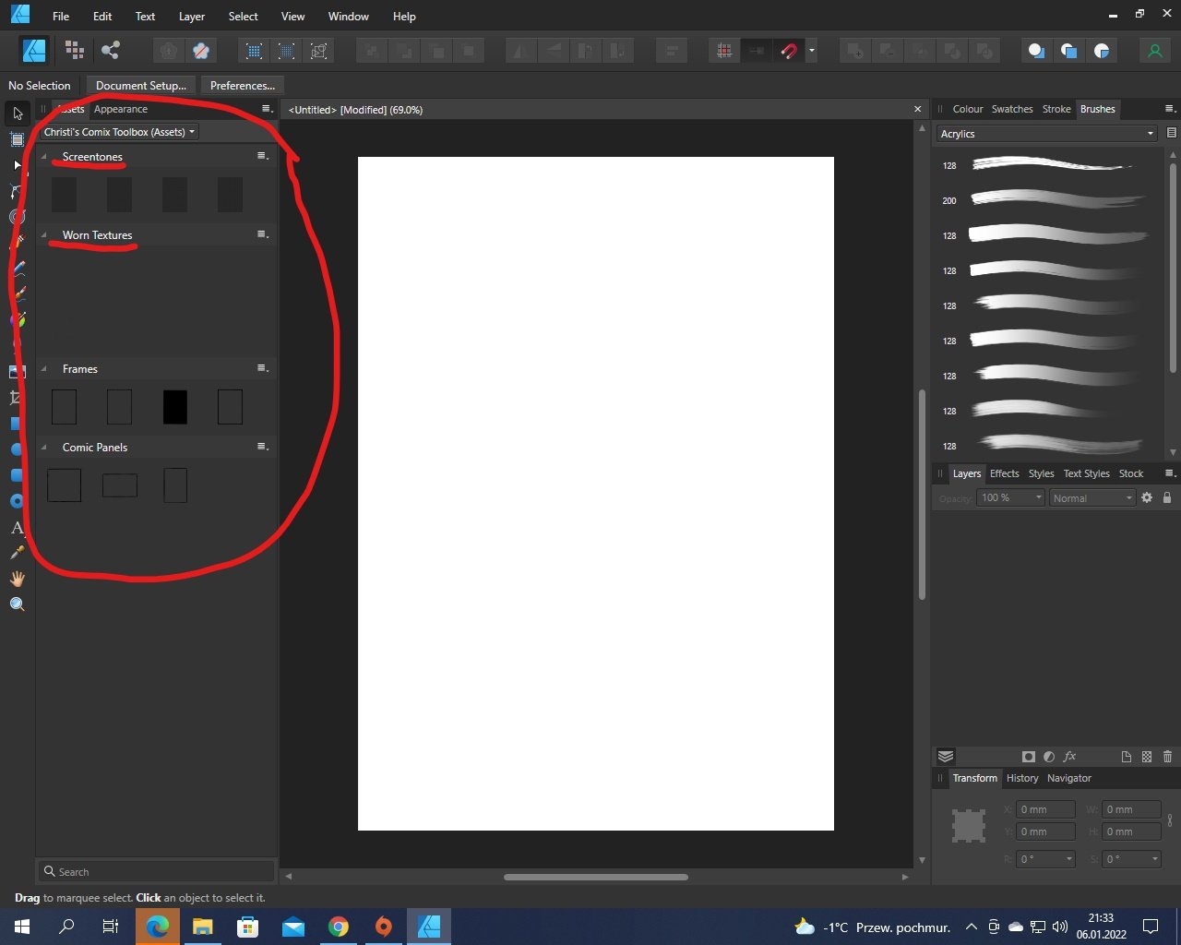The height and width of the screenshot is (945, 1181).
Task: Toggle the layer lock in Layers panel
Action: pyautogui.click(x=1167, y=497)
